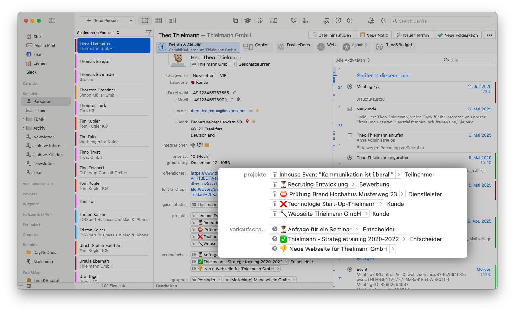Switch to the split column view

145,21
